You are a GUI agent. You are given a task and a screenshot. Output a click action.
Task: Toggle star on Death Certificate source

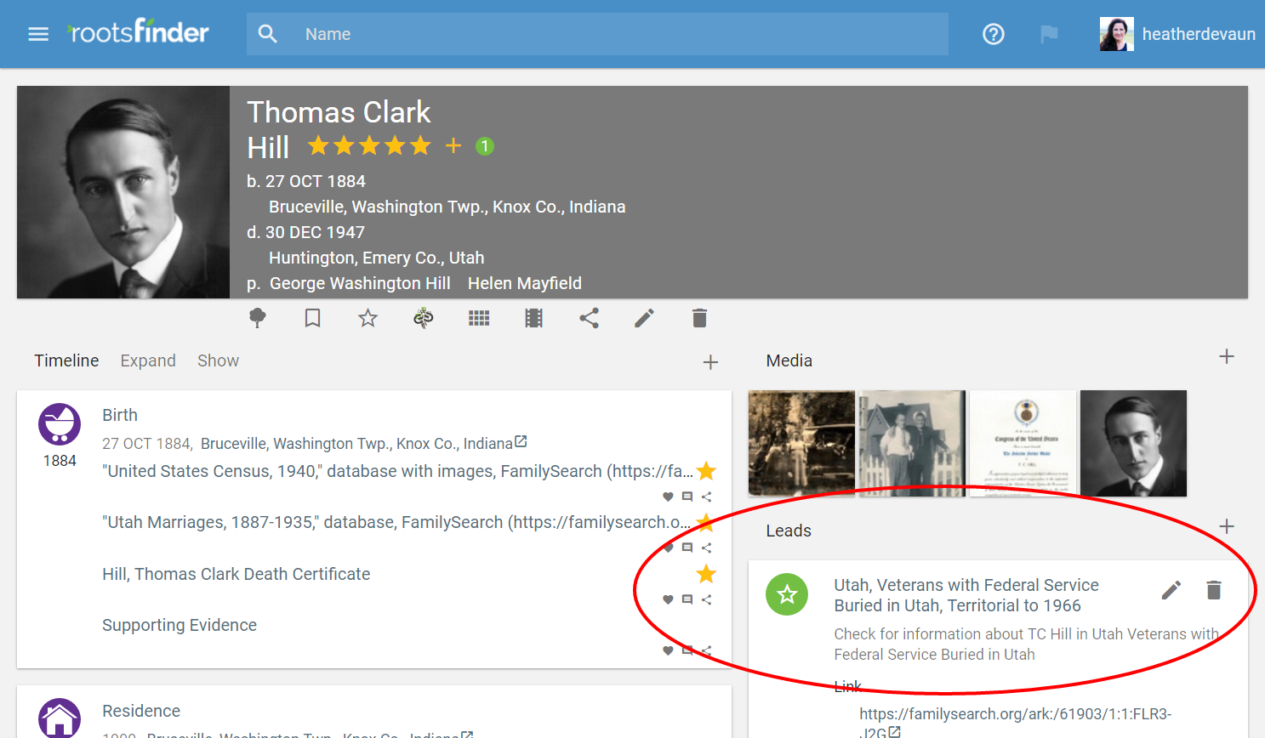point(705,574)
